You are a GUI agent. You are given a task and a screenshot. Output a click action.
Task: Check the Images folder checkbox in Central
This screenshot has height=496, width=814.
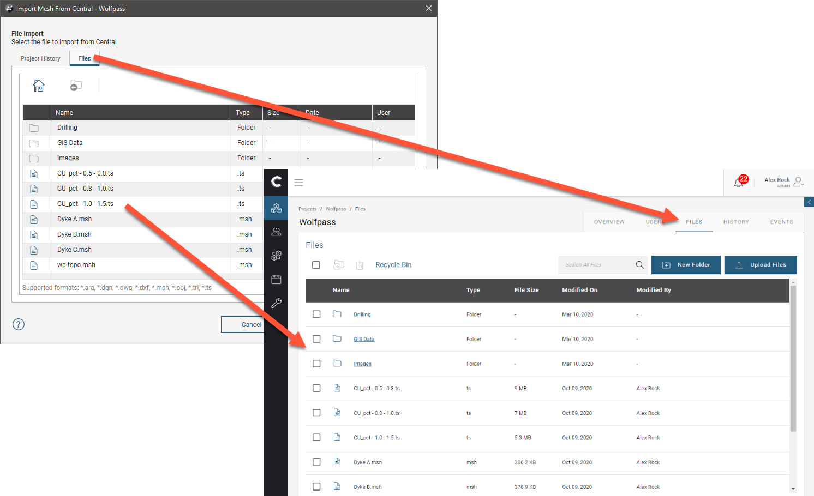point(316,364)
